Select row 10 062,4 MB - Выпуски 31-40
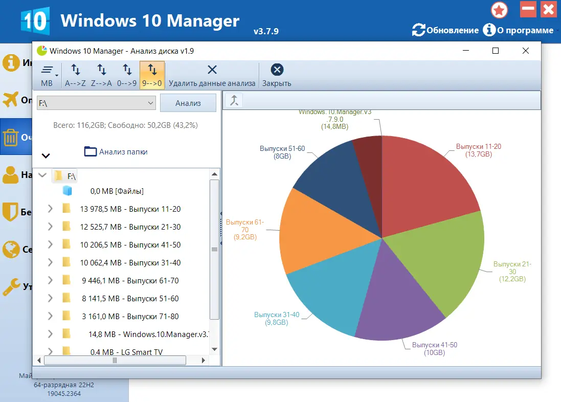The width and height of the screenshot is (561, 402). [x=130, y=263]
